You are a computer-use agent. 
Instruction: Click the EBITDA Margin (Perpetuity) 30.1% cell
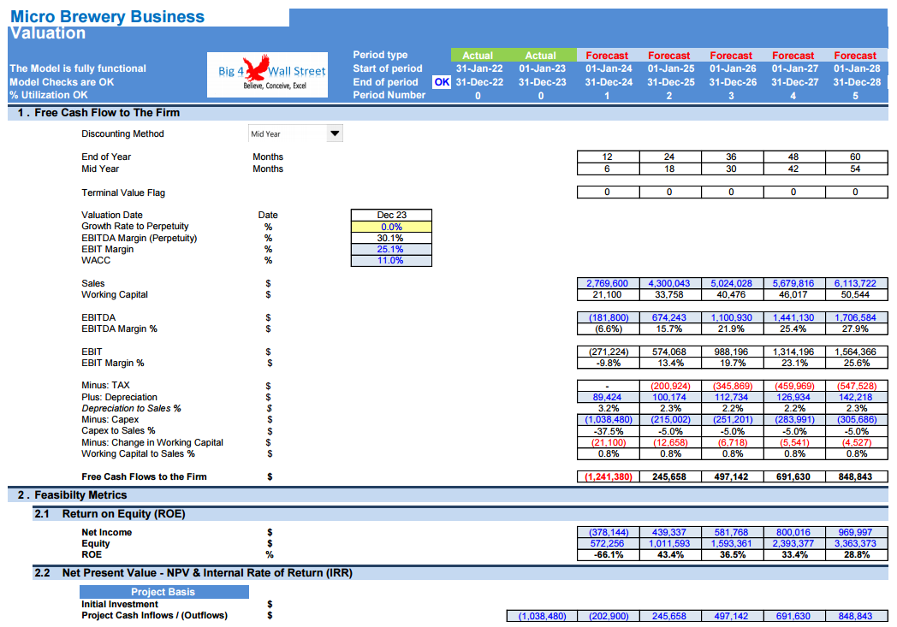[391, 238]
